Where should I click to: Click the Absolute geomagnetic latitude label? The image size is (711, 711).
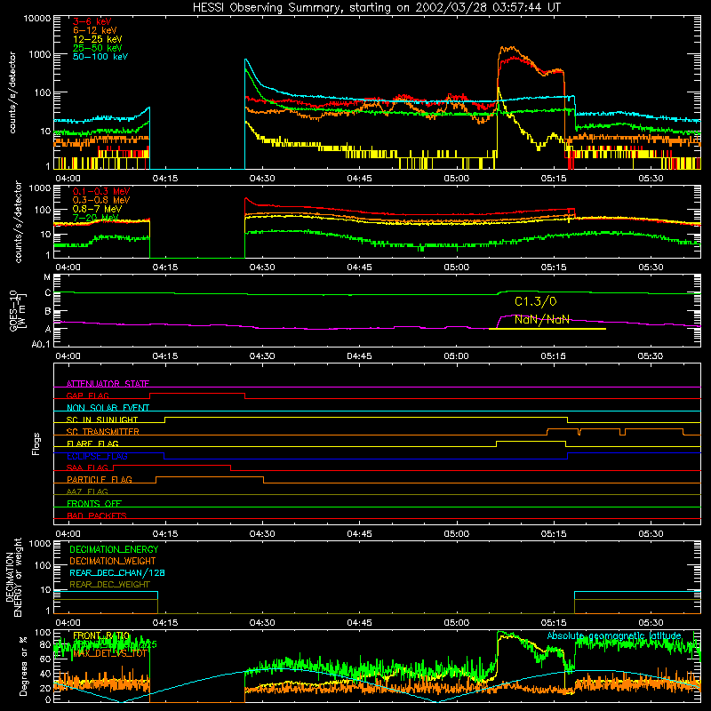[614, 635]
